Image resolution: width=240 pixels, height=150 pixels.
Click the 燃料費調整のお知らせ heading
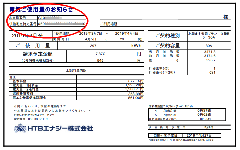pyautogui.click(x=171, y=106)
